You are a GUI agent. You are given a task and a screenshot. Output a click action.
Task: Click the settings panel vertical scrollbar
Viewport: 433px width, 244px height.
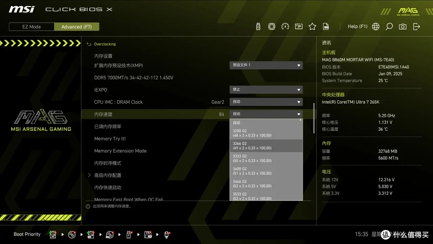coord(314,118)
